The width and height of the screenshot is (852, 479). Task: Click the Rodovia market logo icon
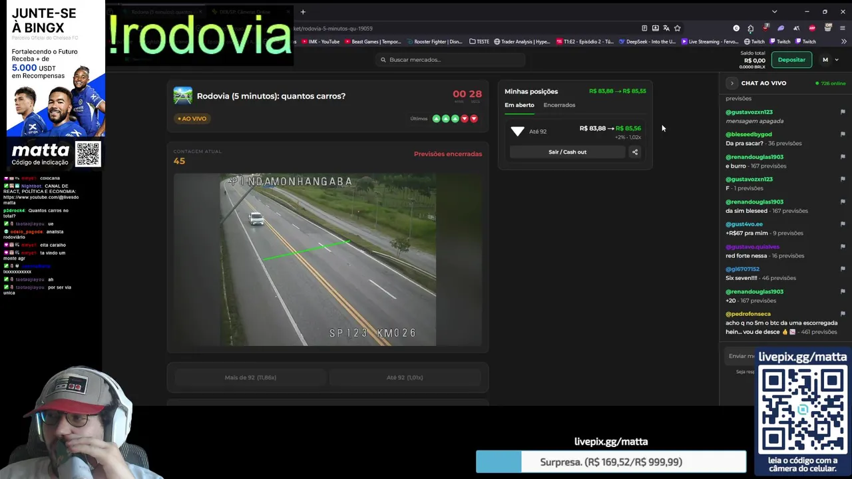click(182, 96)
